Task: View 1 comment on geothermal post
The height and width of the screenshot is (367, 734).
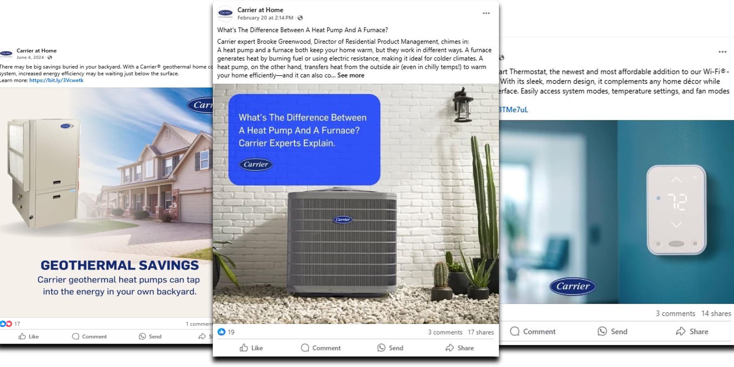Action: click(x=199, y=324)
